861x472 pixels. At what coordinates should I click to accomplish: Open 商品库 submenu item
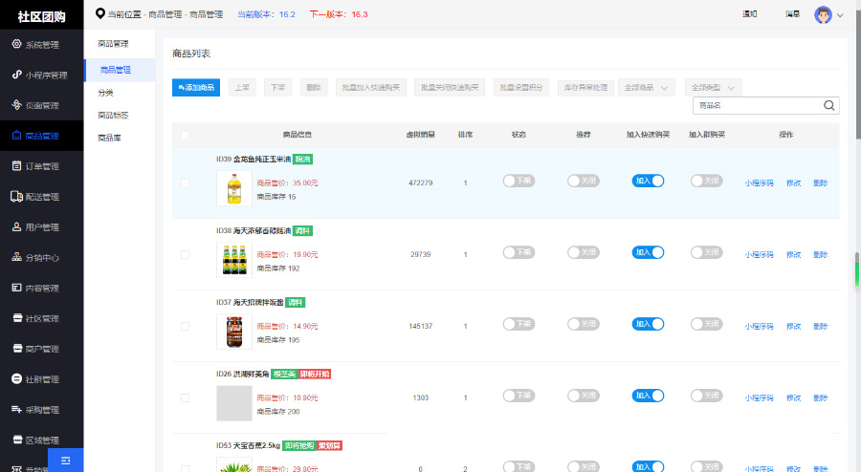(x=108, y=139)
